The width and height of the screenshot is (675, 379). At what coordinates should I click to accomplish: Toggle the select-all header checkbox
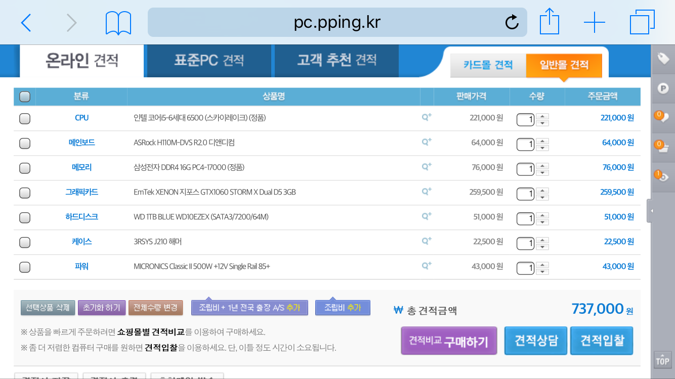tap(24, 96)
